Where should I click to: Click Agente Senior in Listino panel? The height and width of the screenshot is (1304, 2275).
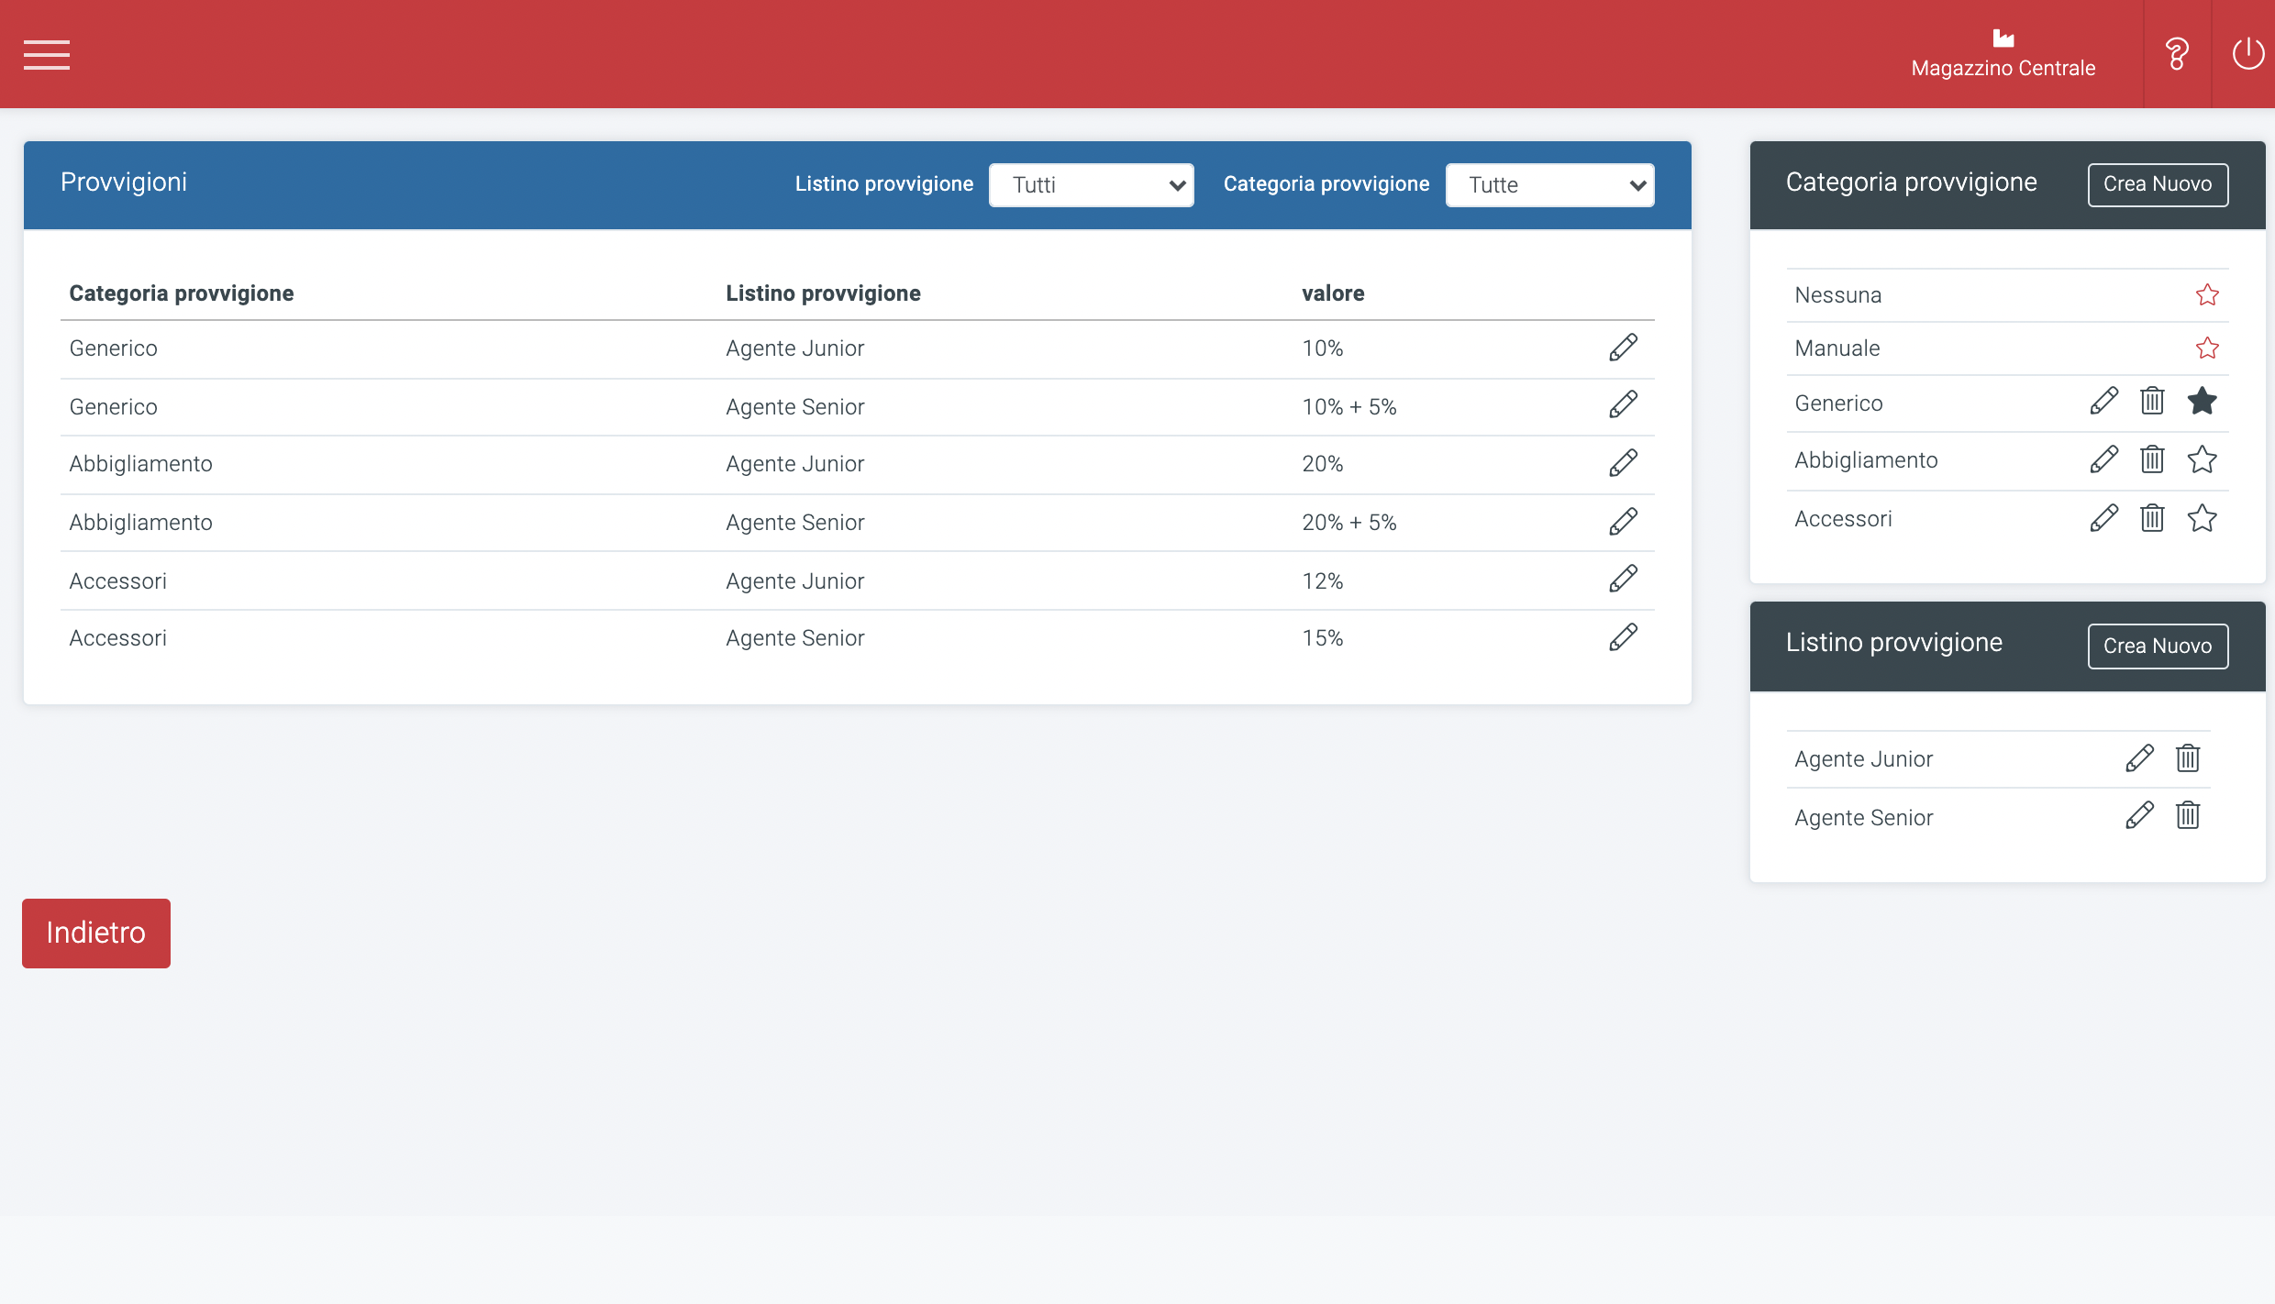pyautogui.click(x=1863, y=818)
